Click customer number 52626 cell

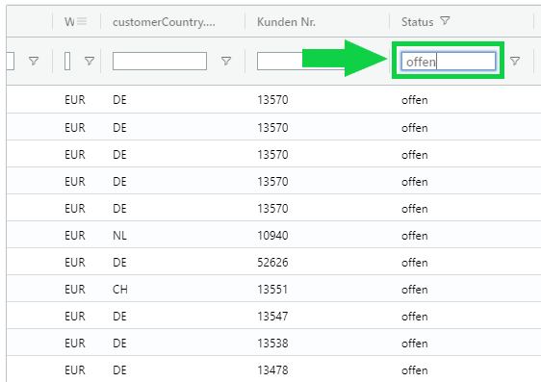272,262
